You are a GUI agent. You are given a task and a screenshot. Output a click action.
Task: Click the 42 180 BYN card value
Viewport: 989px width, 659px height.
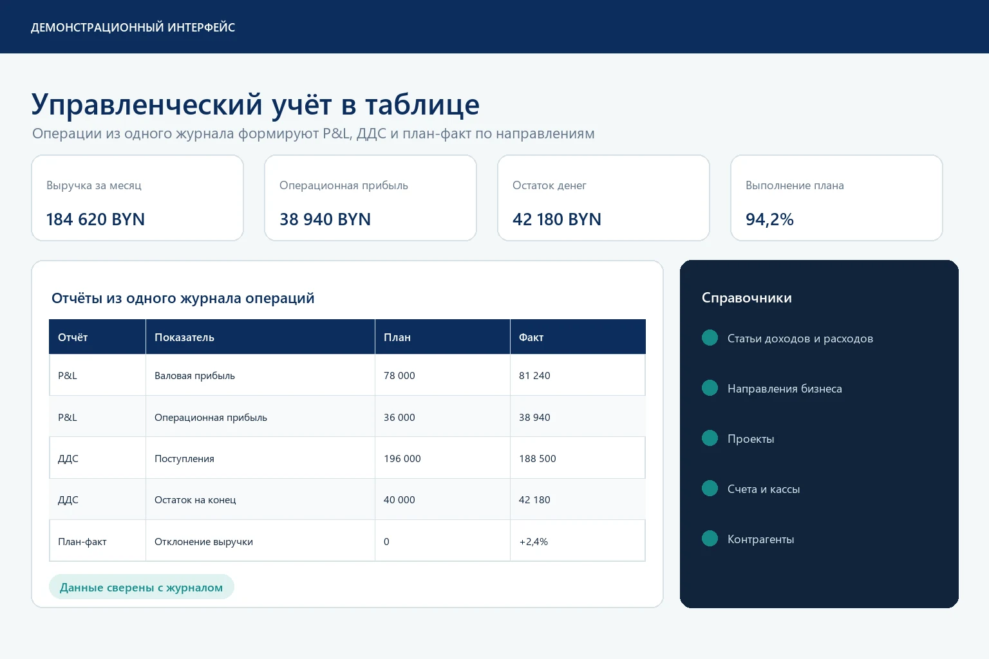(x=557, y=219)
